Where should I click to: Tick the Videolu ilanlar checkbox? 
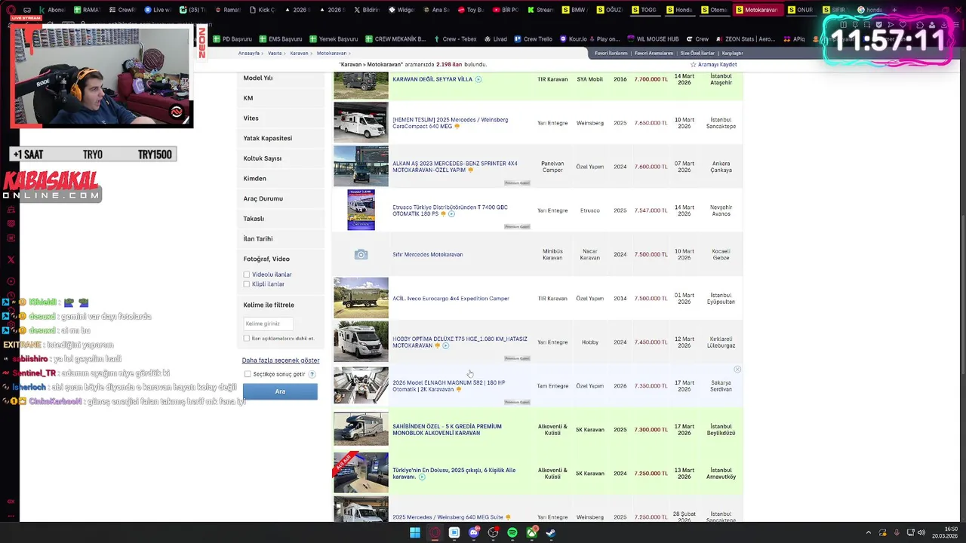point(247,275)
